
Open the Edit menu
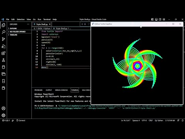13,19
